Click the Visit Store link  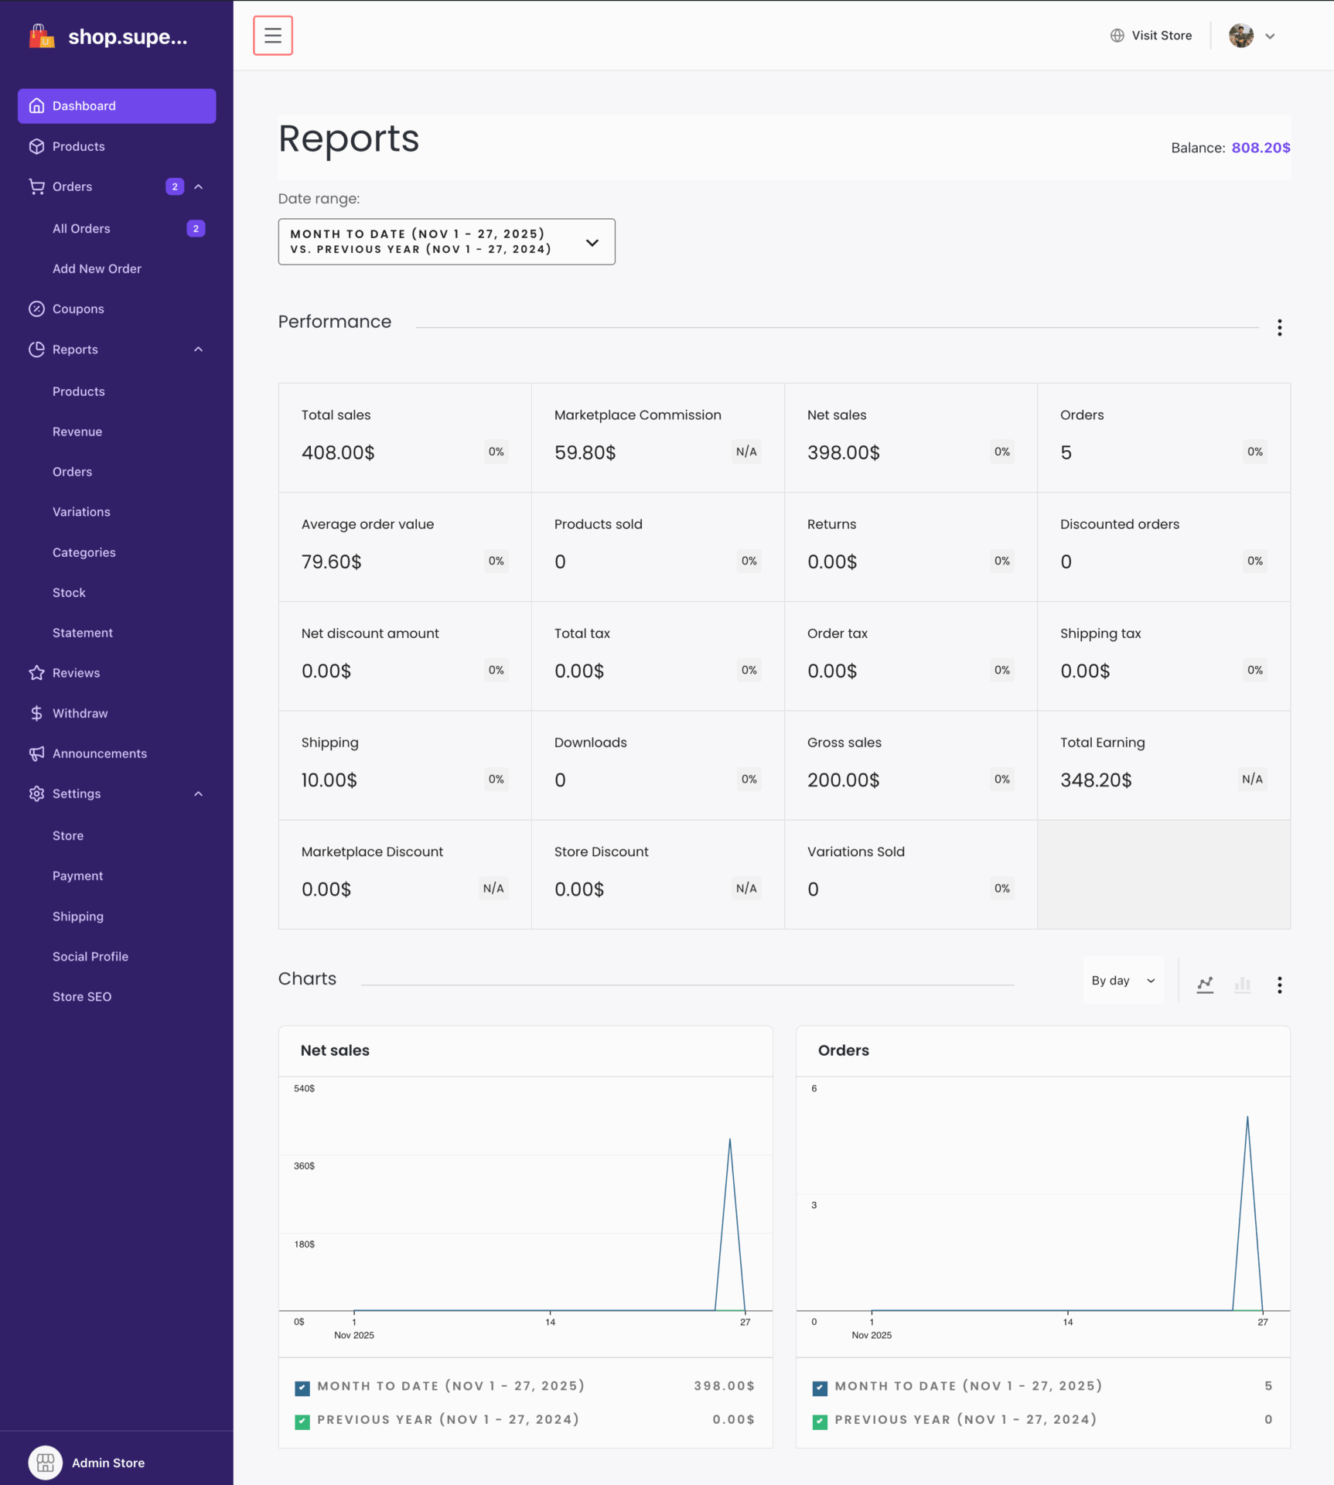click(1151, 36)
